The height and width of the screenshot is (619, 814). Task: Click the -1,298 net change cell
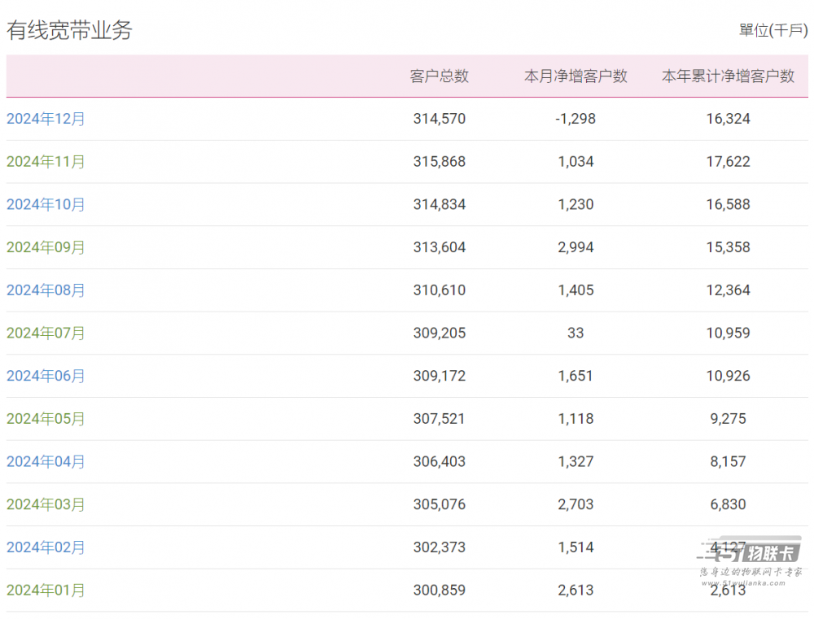point(575,119)
